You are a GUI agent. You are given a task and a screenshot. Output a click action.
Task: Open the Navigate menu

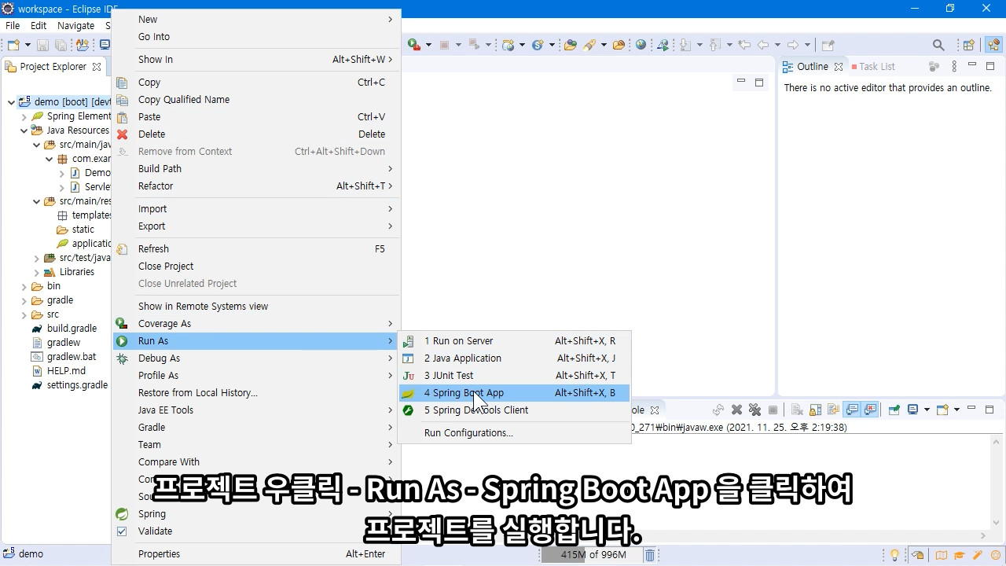(x=75, y=25)
